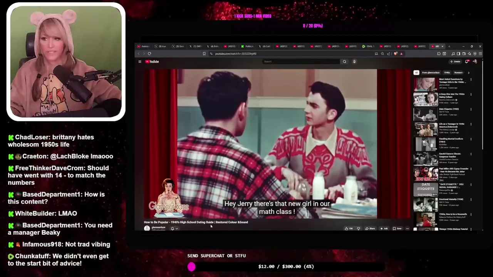Open Handling Marital Conflicts thumbnail
493x277 pixels.
click(425, 144)
